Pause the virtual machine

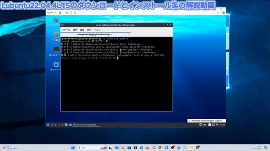coord(60,13)
